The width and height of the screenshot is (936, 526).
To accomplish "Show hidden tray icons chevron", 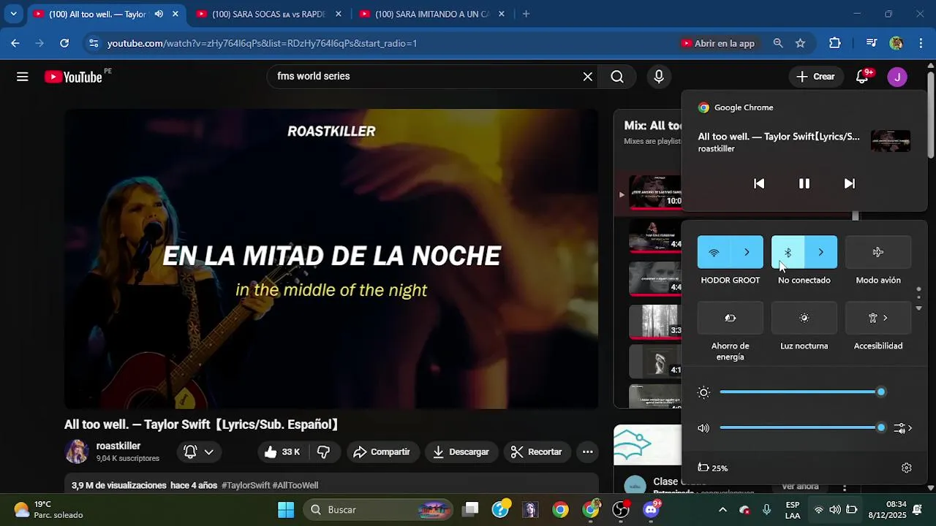I will (722, 510).
